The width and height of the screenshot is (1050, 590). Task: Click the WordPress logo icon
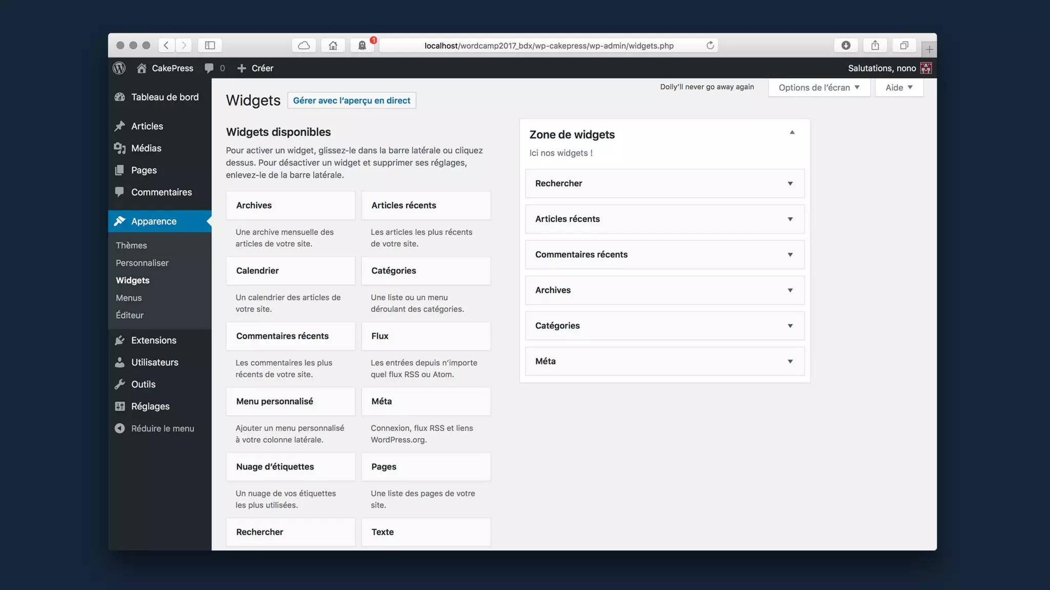(x=119, y=68)
